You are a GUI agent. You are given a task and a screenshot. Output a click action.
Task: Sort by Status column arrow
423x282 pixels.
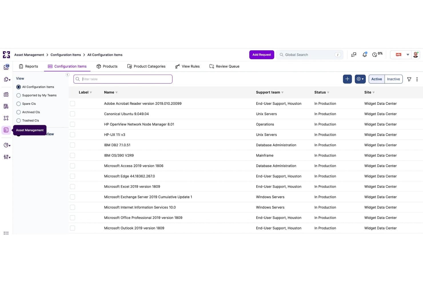pyautogui.click(x=328, y=93)
